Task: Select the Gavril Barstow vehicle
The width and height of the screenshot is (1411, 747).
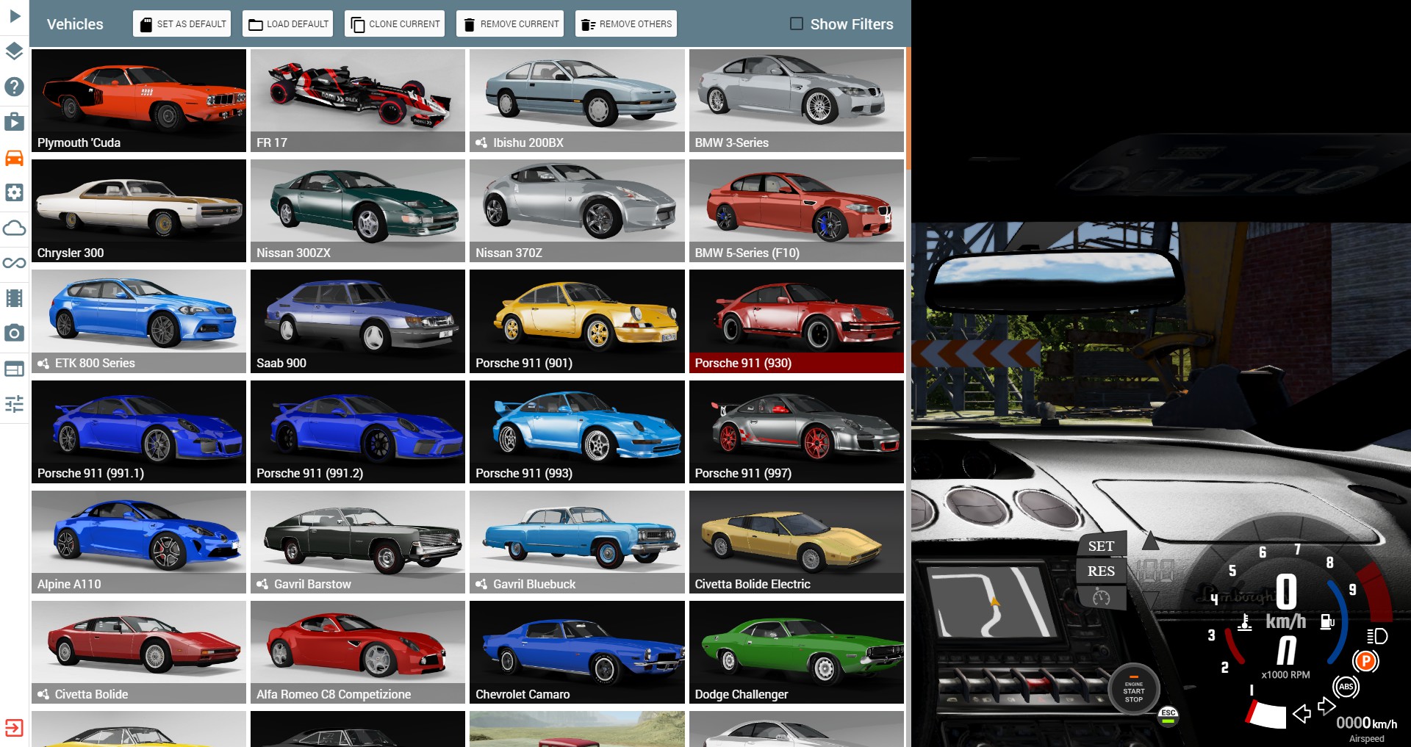Action: 358,542
